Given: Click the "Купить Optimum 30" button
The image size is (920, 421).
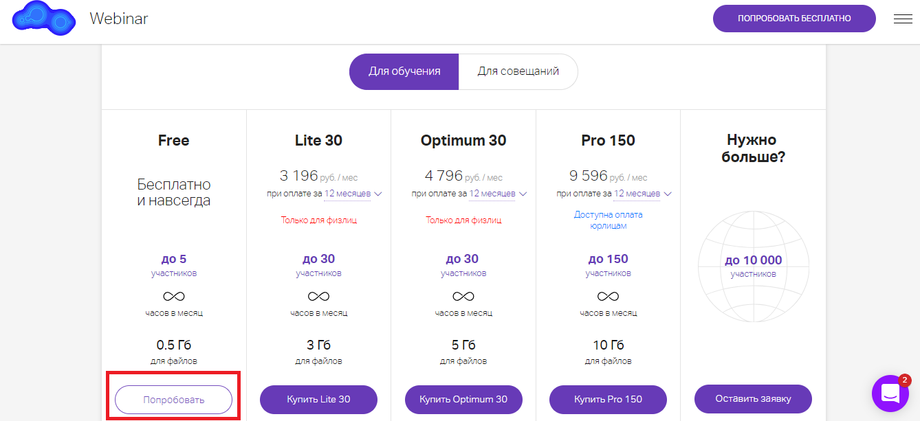Looking at the screenshot, I should pos(463,399).
